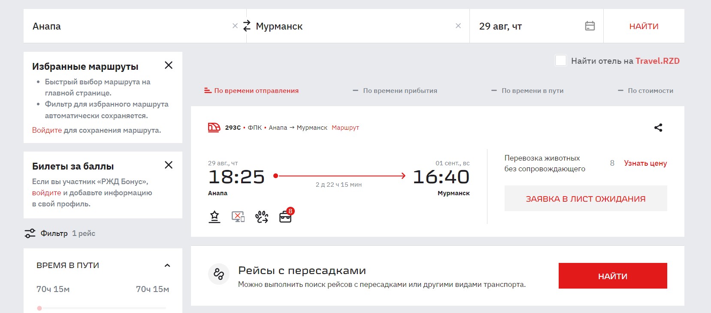Image resolution: width=711 pixels, height=313 pixels.
Task: Clear the Мурманск destination field
Action: 458,26
